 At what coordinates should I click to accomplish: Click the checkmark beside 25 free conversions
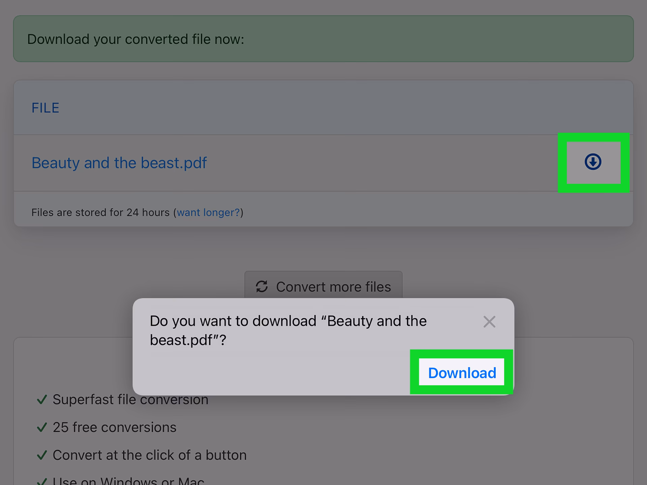(x=41, y=427)
